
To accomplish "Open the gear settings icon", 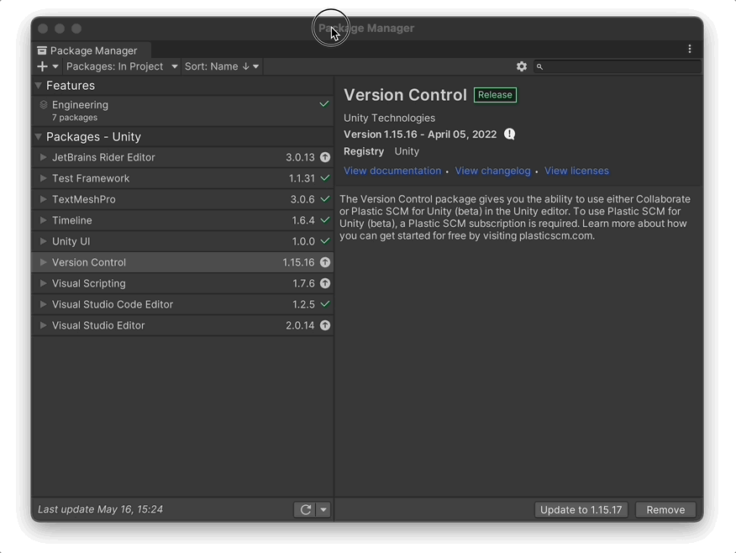I will (522, 66).
